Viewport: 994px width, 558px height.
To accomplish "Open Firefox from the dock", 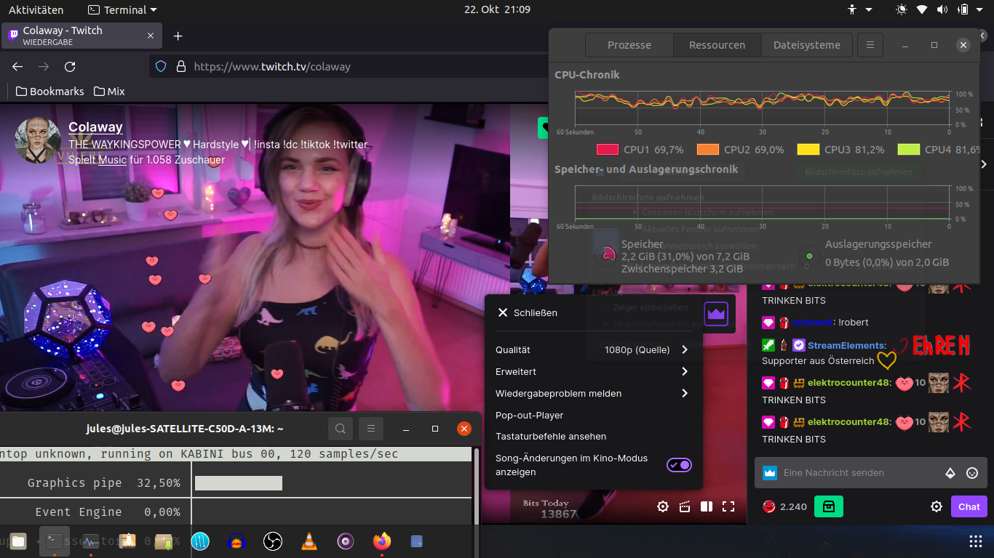I will pos(381,541).
